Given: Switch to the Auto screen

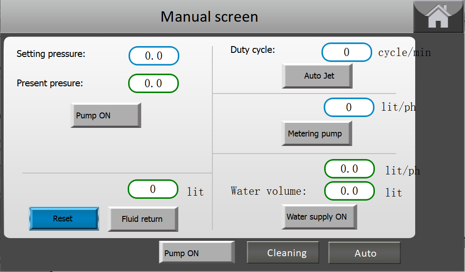Looking at the screenshot, I should (364, 253).
